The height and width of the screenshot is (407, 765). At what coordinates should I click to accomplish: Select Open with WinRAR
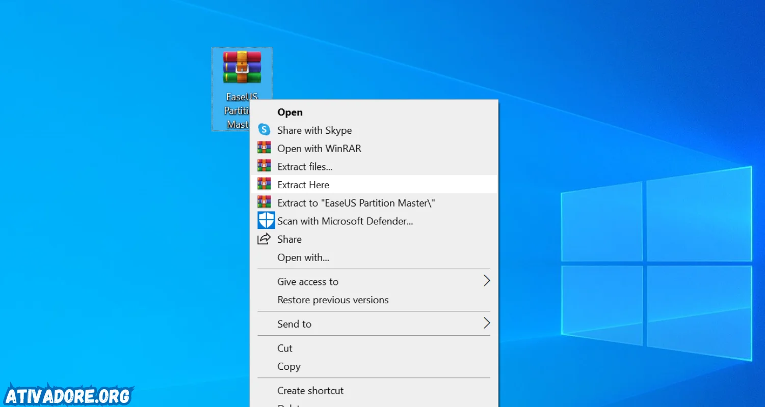[374, 149]
